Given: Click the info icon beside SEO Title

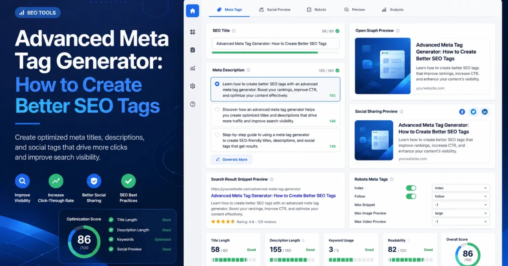Looking at the screenshot, I should coord(234,31).
